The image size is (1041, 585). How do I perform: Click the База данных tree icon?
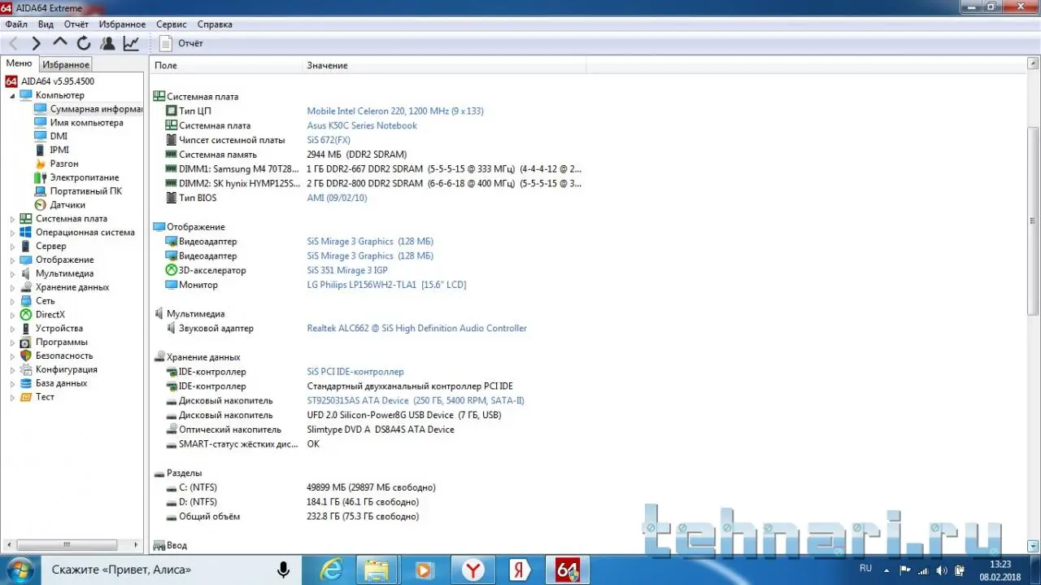click(x=26, y=383)
